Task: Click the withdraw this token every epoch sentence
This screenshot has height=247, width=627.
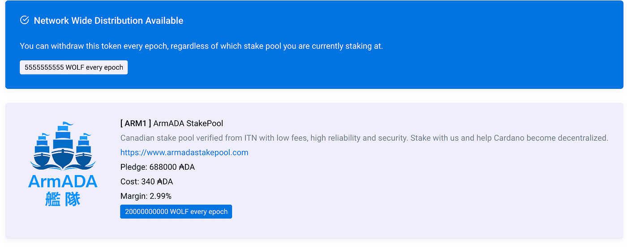Action: [202, 46]
